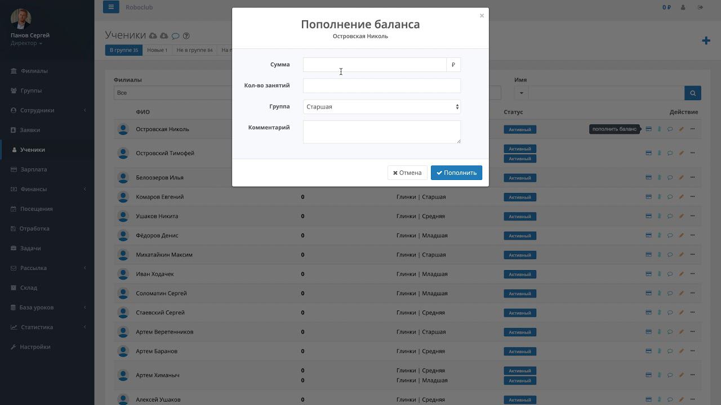Image resolution: width=721 pixels, height=405 pixels.
Task: Click the Roboclub title link
Action: (139, 7)
